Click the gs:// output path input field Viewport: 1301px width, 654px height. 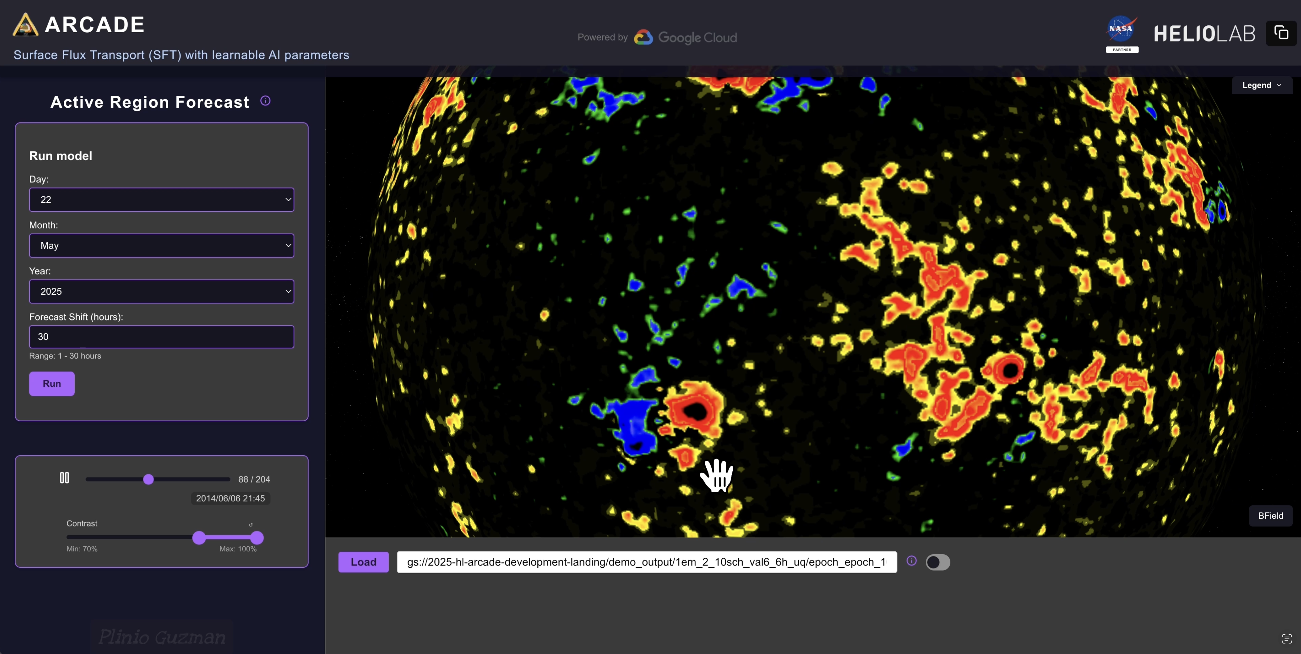(647, 562)
